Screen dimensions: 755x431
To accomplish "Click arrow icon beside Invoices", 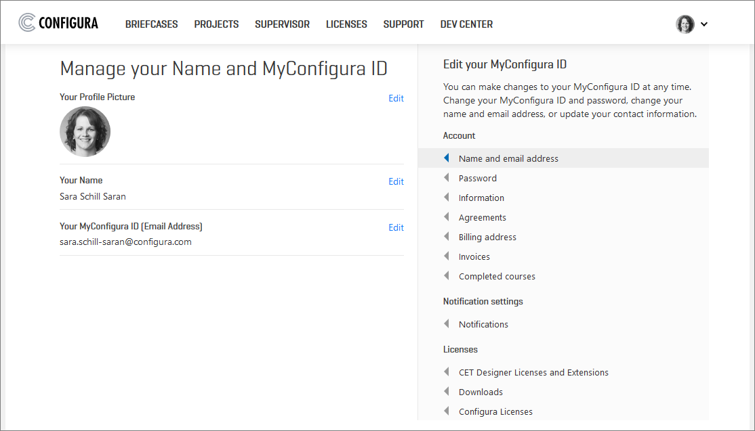I will 447,256.
